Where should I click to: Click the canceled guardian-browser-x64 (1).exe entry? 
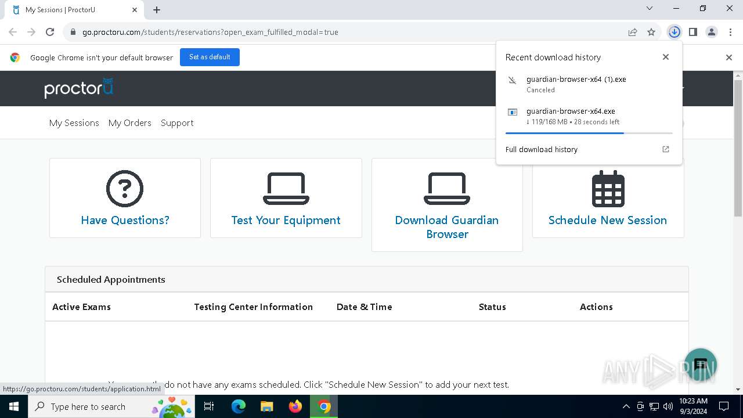[x=589, y=84]
